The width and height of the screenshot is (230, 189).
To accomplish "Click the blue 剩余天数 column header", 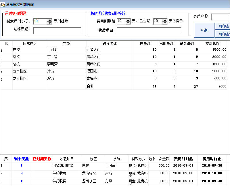I will [21, 159].
